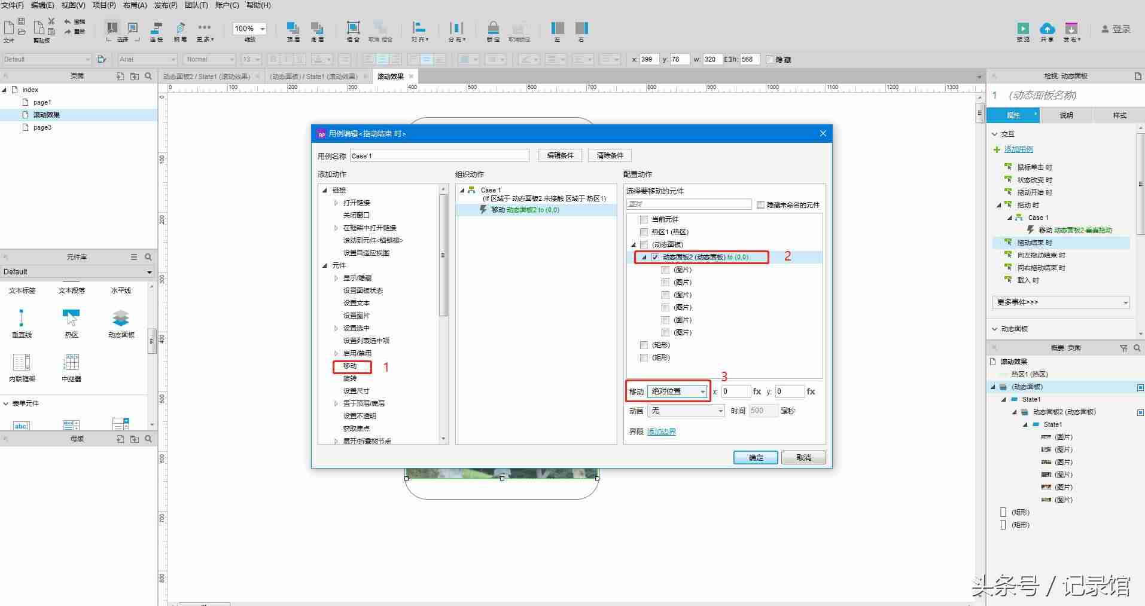
Task: Click the 编辑条件 button
Action: click(560, 155)
